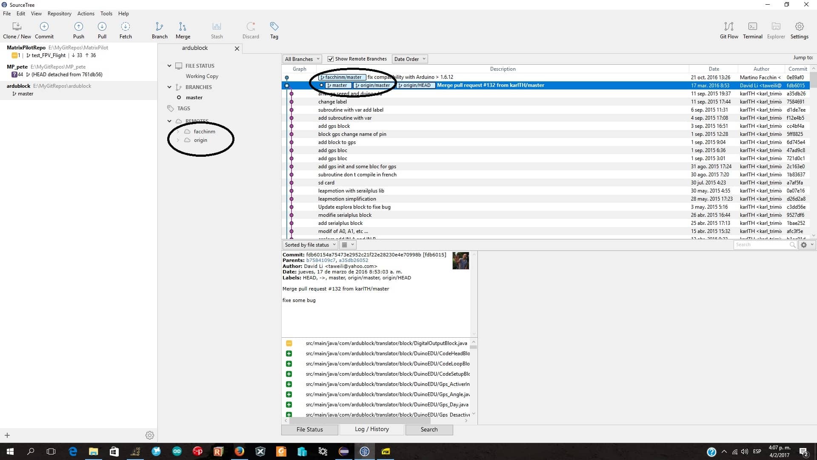Open the Help menu
Image resolution: width=817 pixels, height=460 pixels.
pyautogui.click(x=123, y=14)
